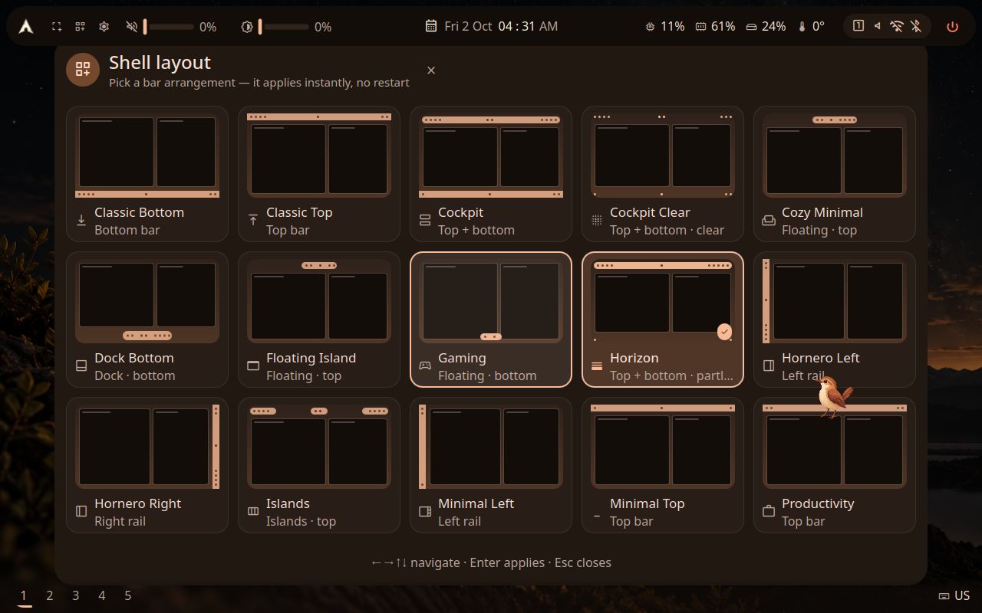Screen dimensions: 982x613
Task: Select the Classic Top layout card
Action: tap(319, 174)
